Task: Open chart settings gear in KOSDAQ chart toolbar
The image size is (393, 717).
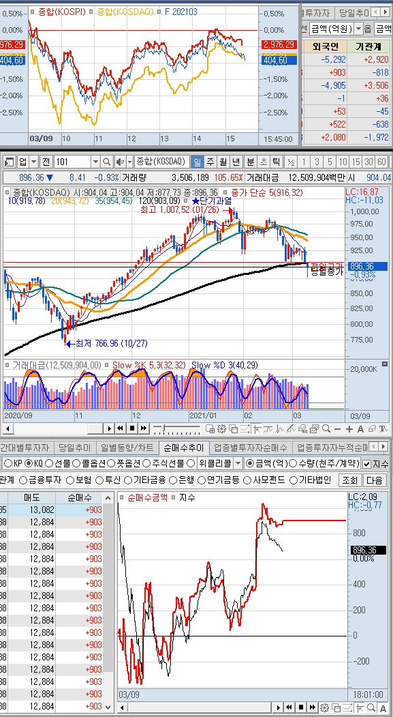Action: (x=221, y=428)
